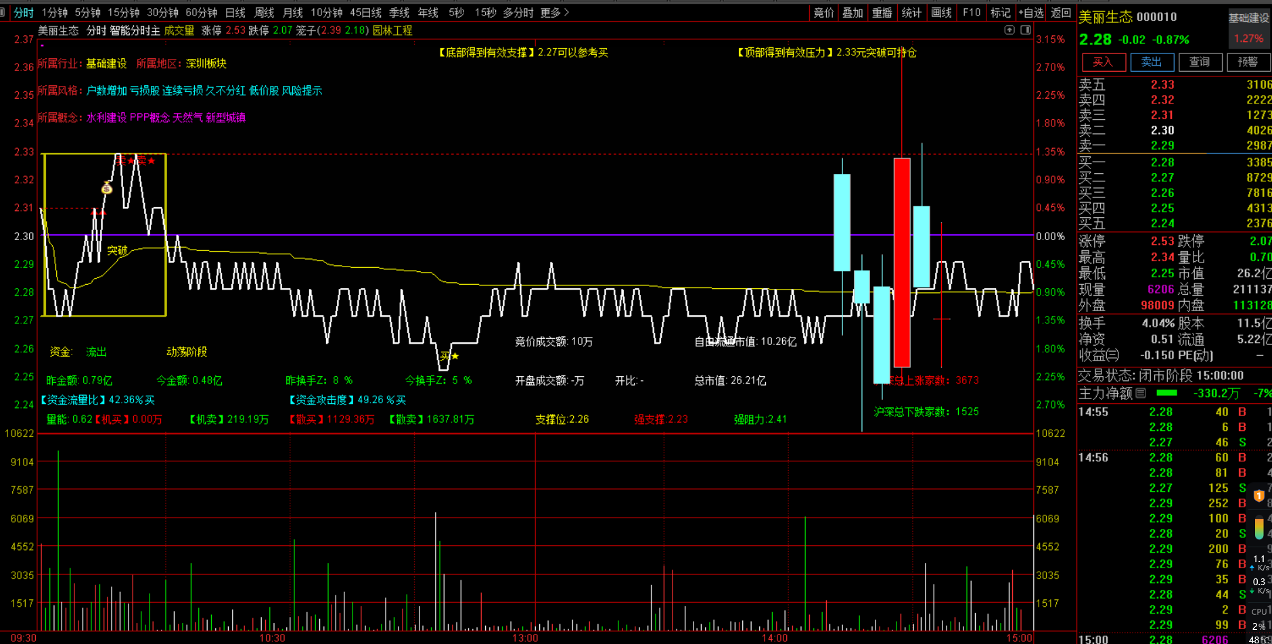Expand the 更多 periods dropdown
The image size is (1272, 644).
click(555, 12)
